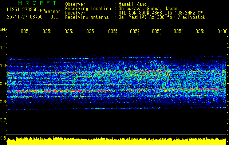
Task: Select the observer name Masaki Kano
Action: tap(133, 4)
